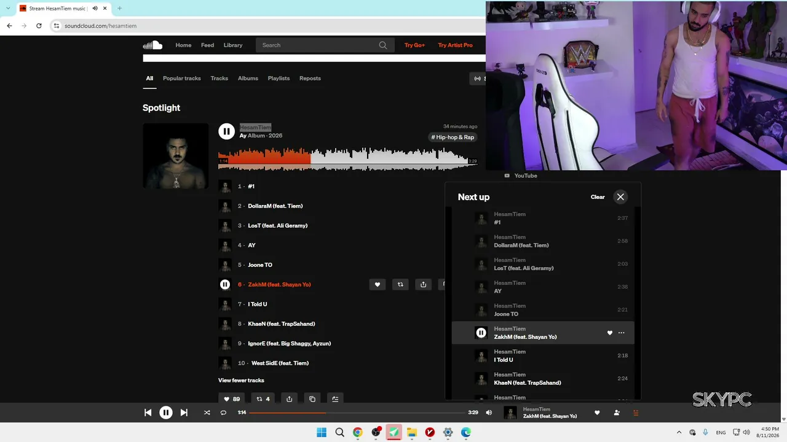Image resolution: width=787 pixels, height=442 pixels.
Task: Switch to the Popular tracks tab
Action: (182, 79)
